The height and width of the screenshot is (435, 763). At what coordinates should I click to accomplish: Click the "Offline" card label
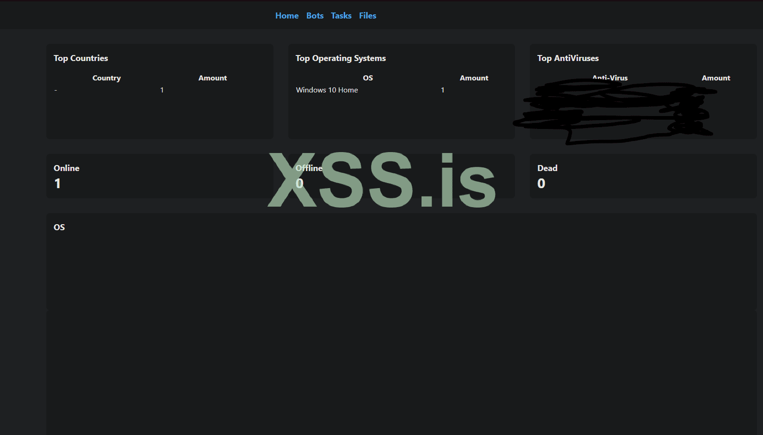[x=309, y=168]
